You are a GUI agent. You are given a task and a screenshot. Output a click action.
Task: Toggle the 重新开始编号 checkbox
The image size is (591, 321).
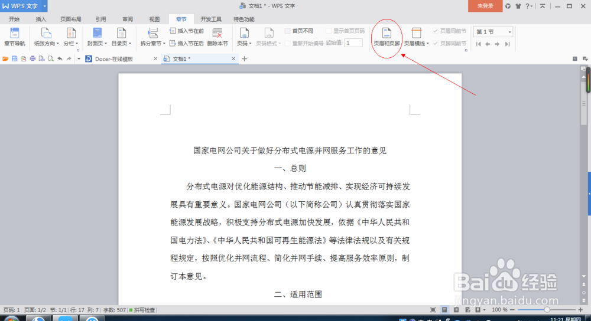click(x=288, y=43)
